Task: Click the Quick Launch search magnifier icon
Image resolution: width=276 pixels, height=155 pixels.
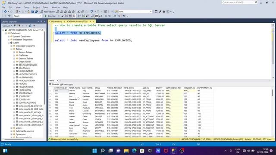Action: [x=256, y=2]
